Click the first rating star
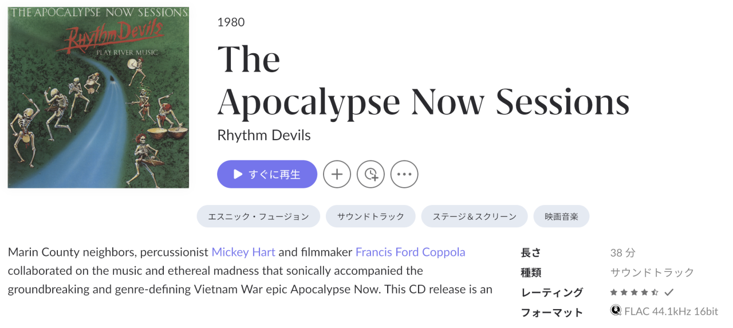Viewport: 733px width, 328px height. tap(614, 293)
